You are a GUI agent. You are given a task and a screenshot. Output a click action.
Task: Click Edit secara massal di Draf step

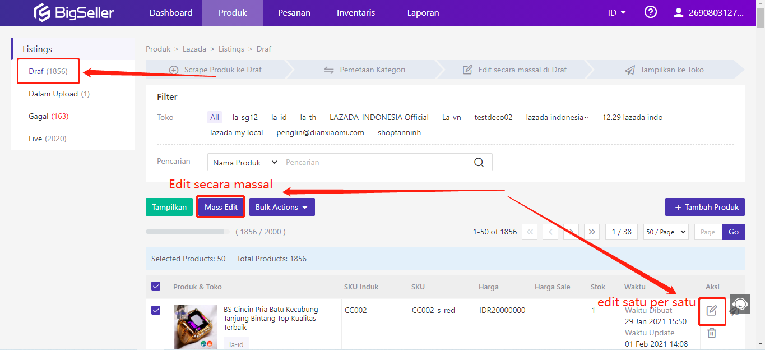click(514, 70)
